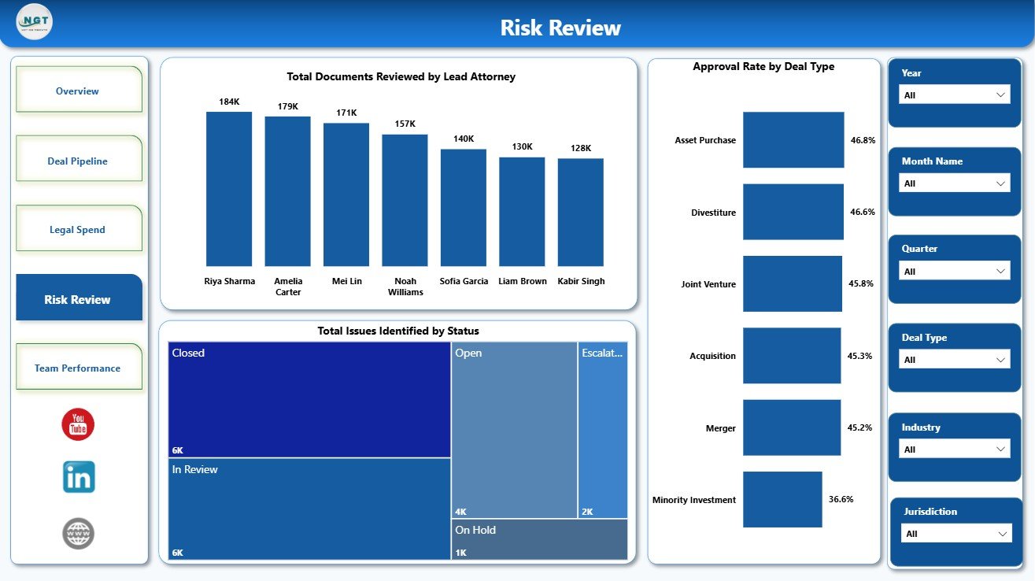Open the Deal Pipeline page

pyautogui.click(x=79, y=159)
